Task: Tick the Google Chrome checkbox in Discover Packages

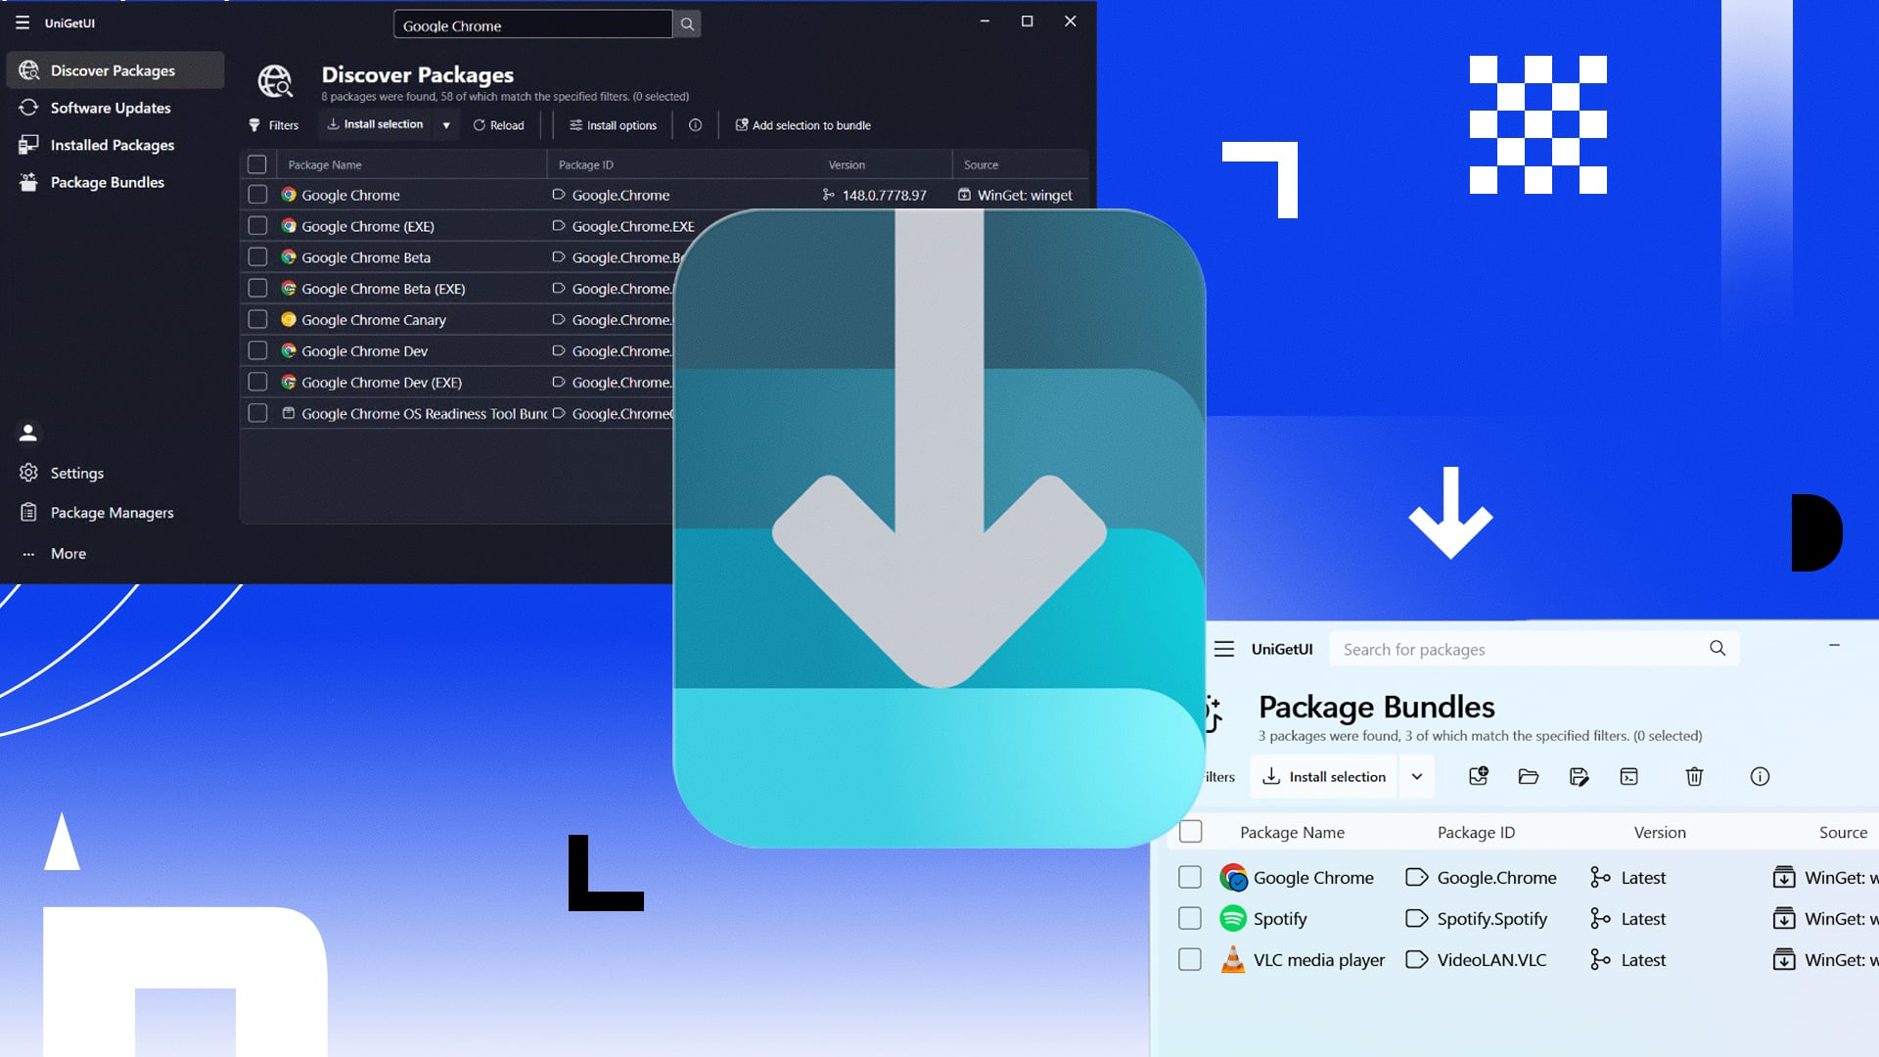Action: tap(257, 195)
